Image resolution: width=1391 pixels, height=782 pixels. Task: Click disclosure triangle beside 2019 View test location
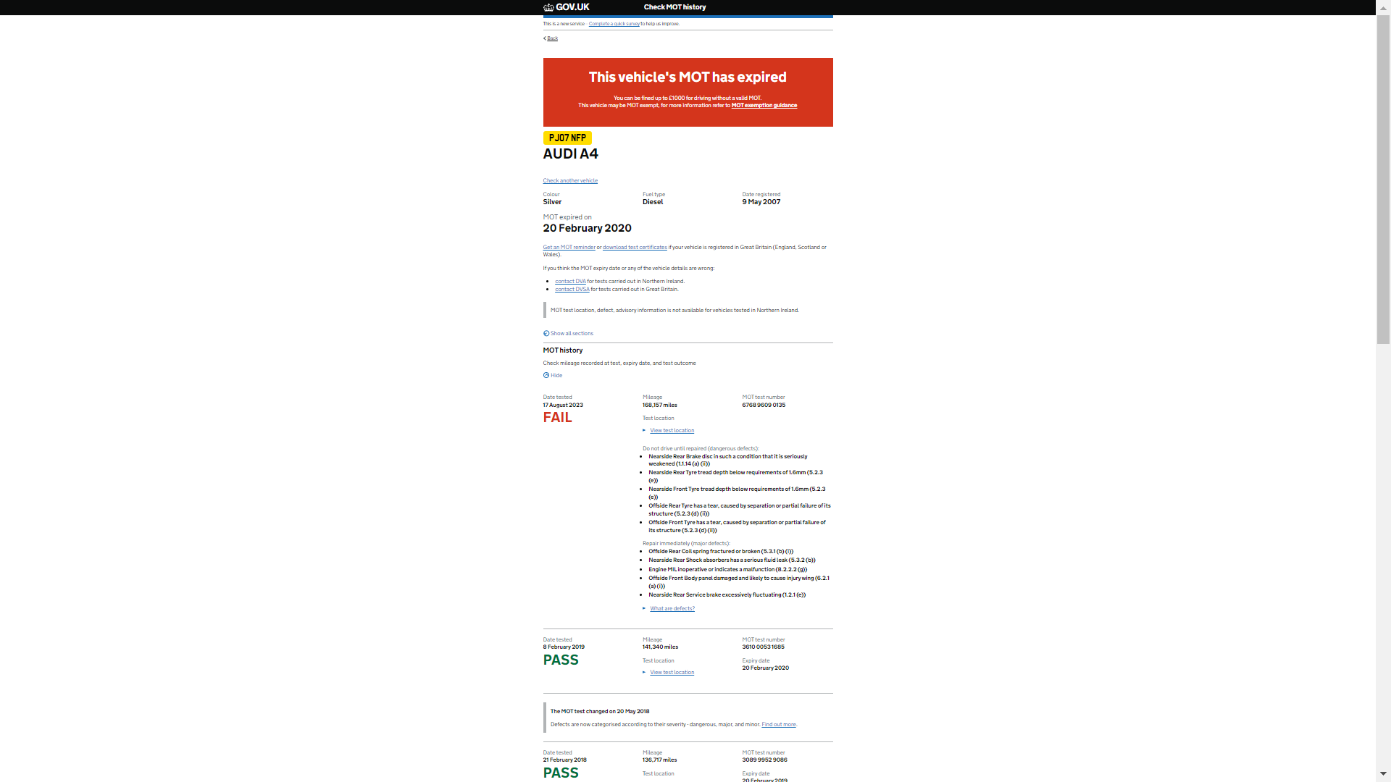click(644, 673)
